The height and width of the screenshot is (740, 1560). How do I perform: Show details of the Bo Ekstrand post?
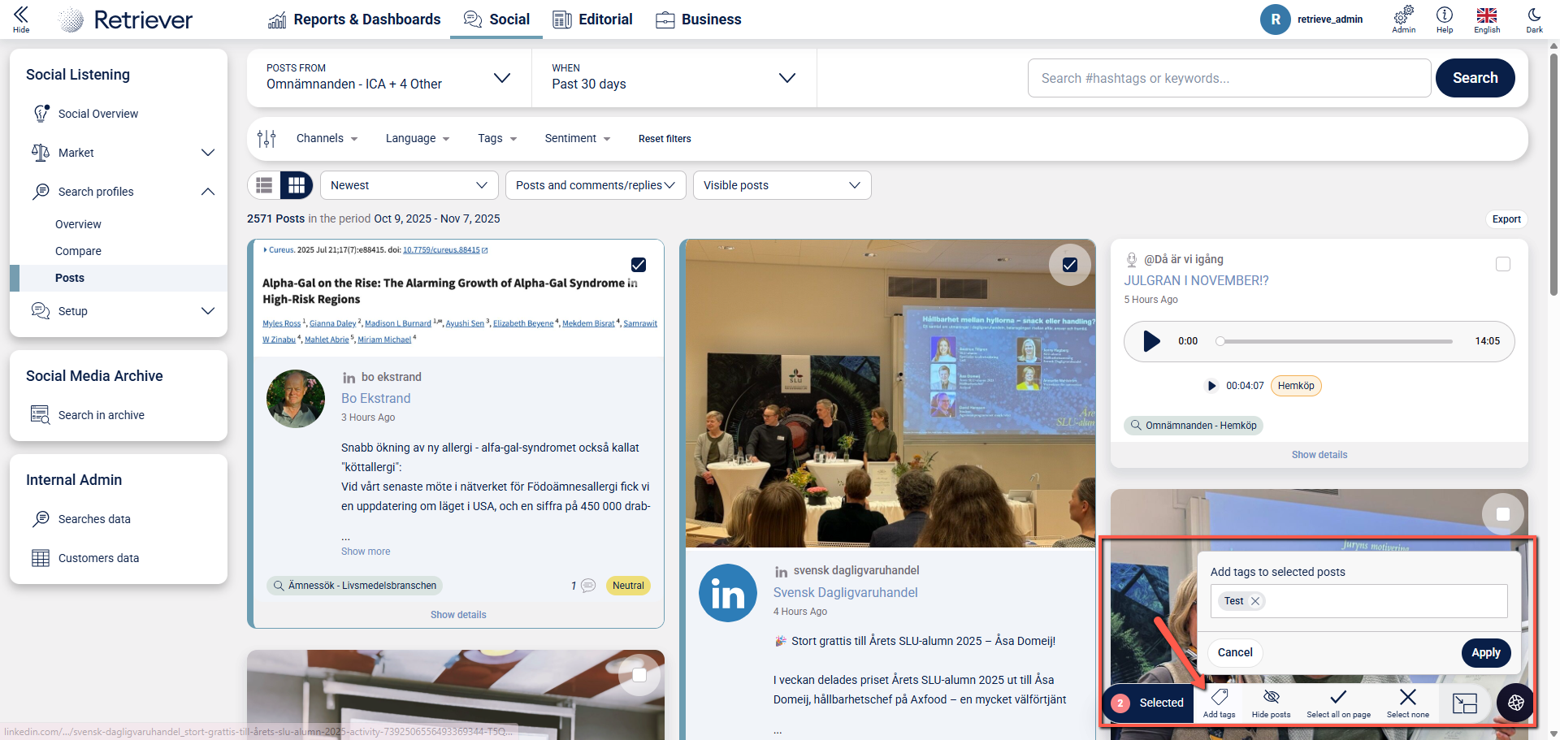(x=458, y=615)
